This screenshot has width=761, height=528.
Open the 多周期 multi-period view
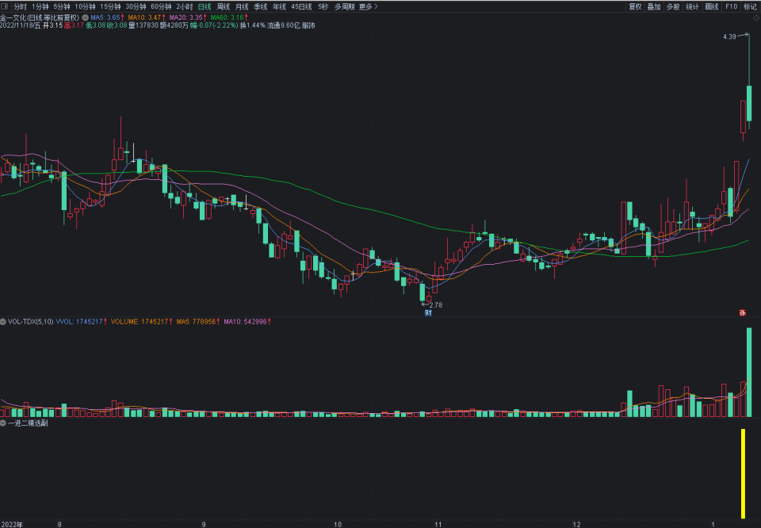[345, 7]
